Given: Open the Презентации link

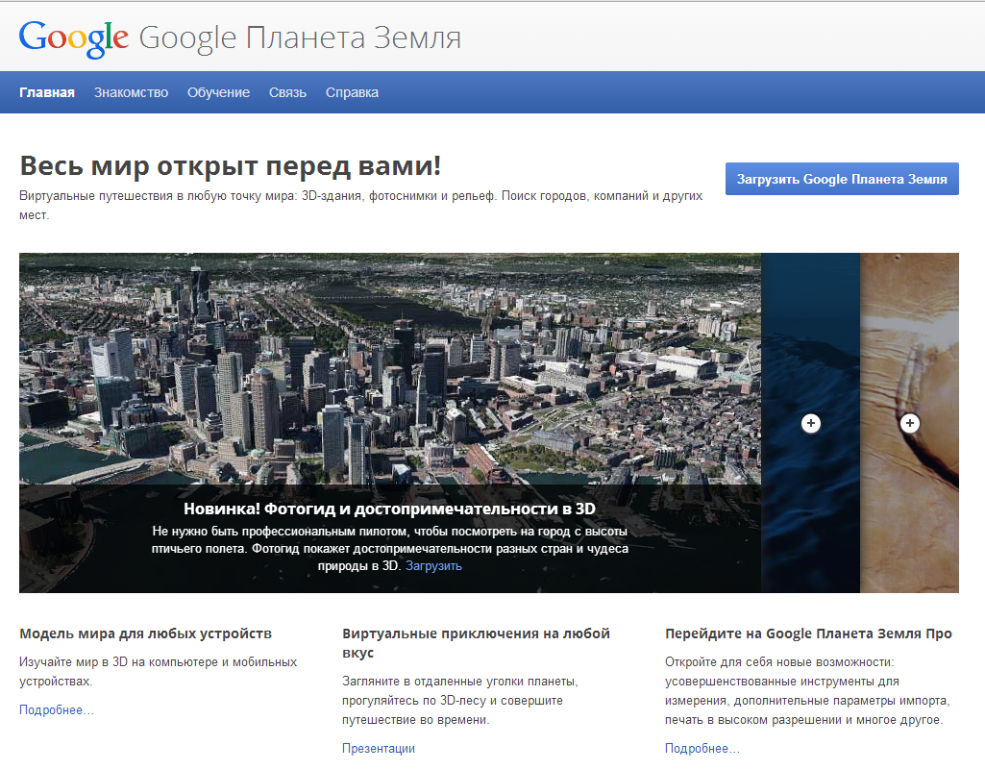Looking at the screenshot, I should (x=379, y=748).
